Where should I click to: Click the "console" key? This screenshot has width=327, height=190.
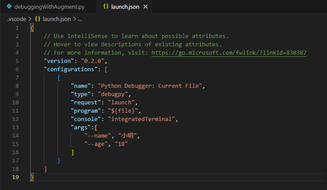coord(86,119)
